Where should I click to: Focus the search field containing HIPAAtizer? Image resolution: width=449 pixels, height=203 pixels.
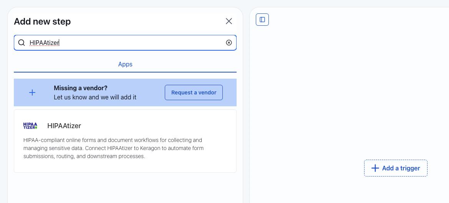(125, 43)
